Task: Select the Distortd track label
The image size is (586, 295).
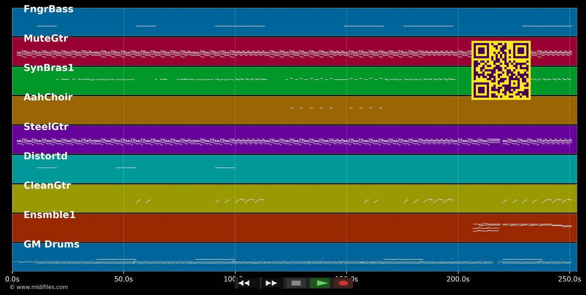Action: 46,156
